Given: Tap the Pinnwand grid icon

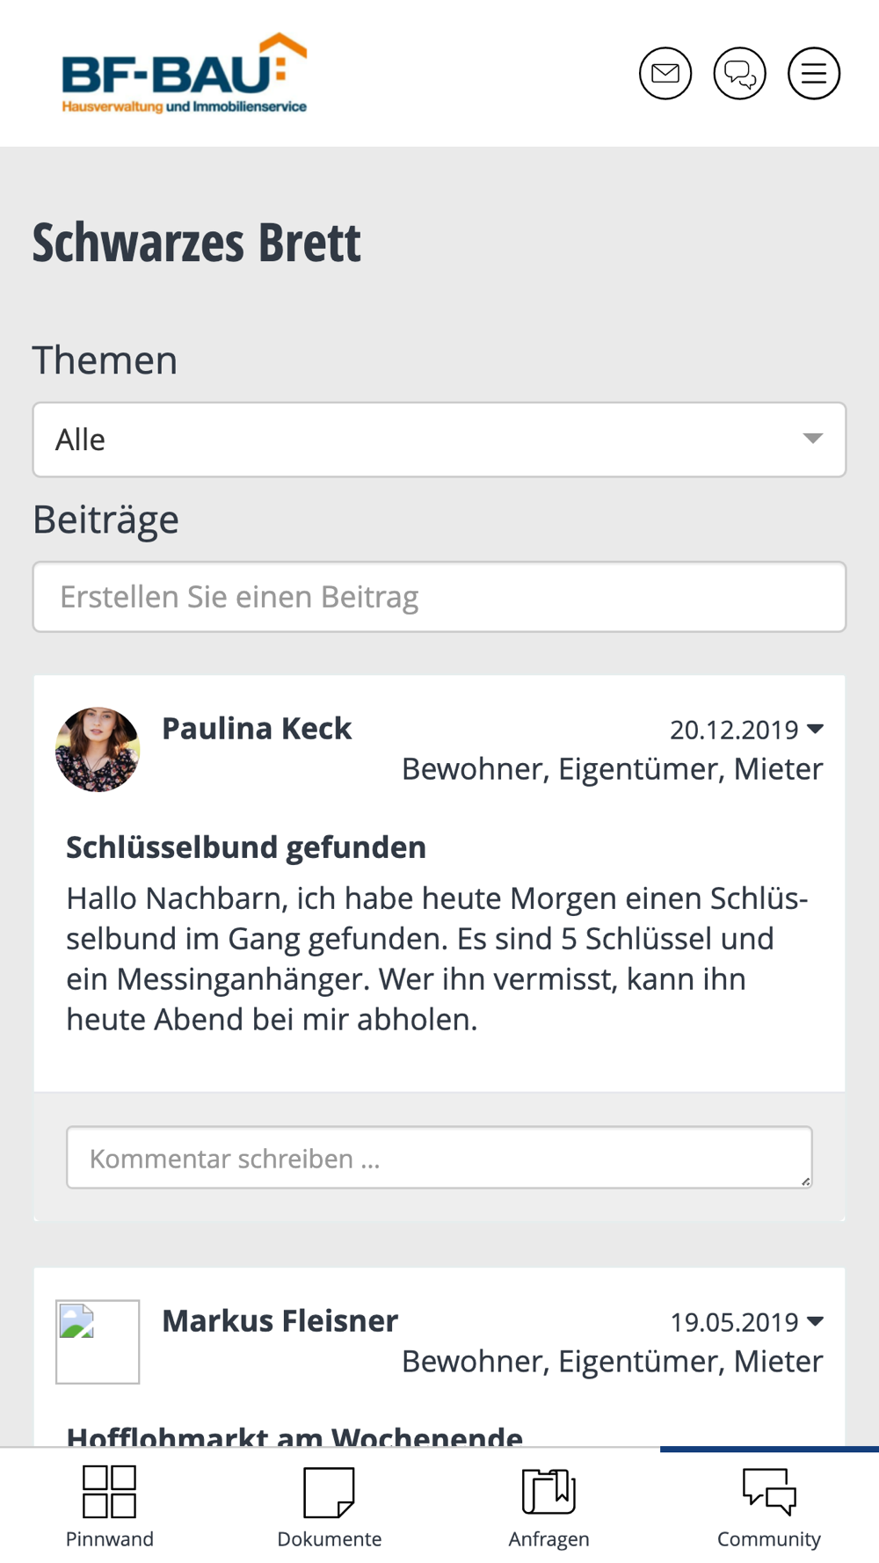Looking at the screenshot, I should 109,1491.
